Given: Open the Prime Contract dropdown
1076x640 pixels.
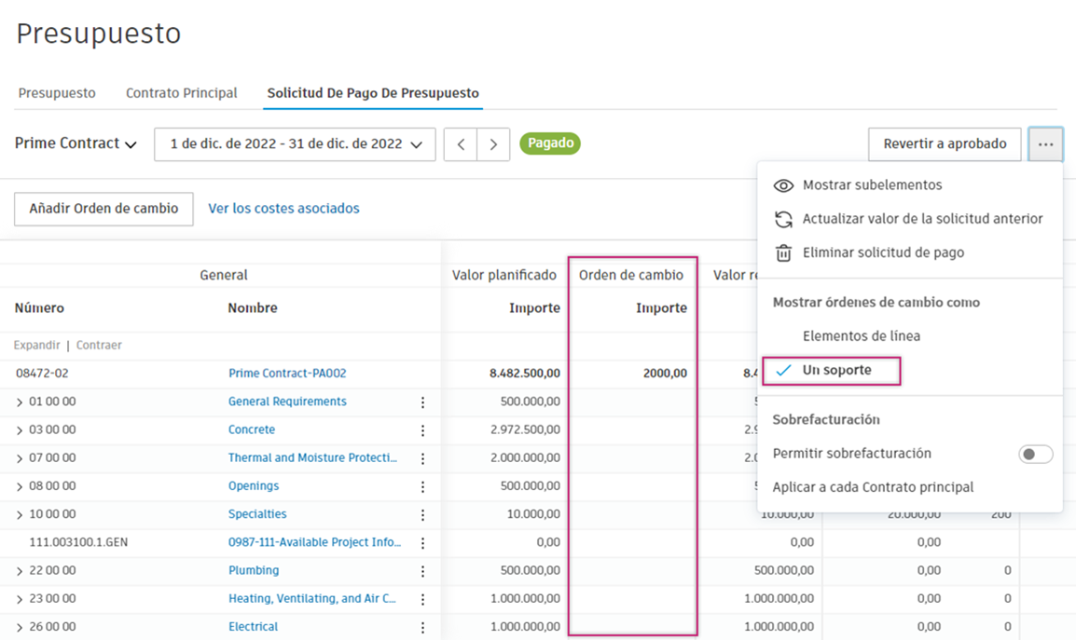Looking at the screenshot, I should click(x=76, y=143).
